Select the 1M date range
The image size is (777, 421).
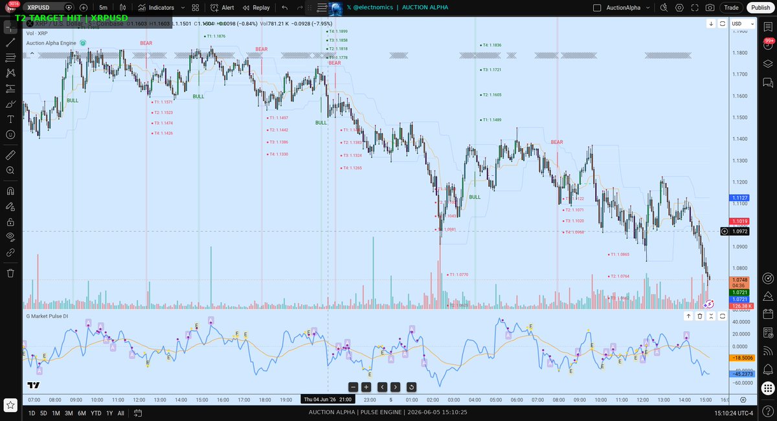[x=56, y=413]
